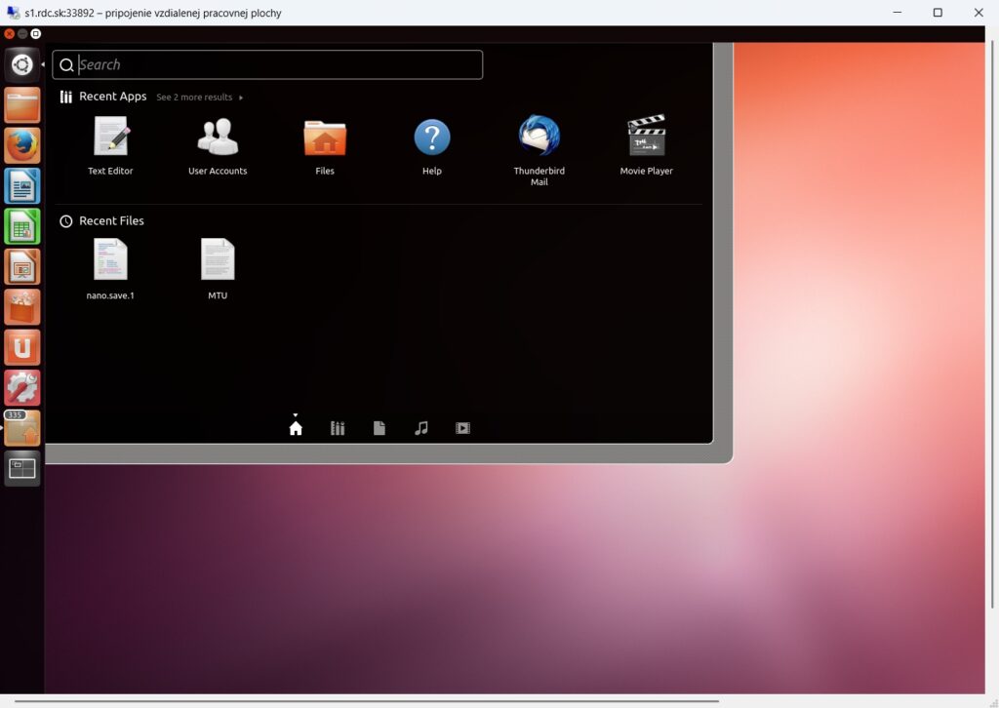
Task: Launch User Accounts from Recent Apps
Action: 218,137
